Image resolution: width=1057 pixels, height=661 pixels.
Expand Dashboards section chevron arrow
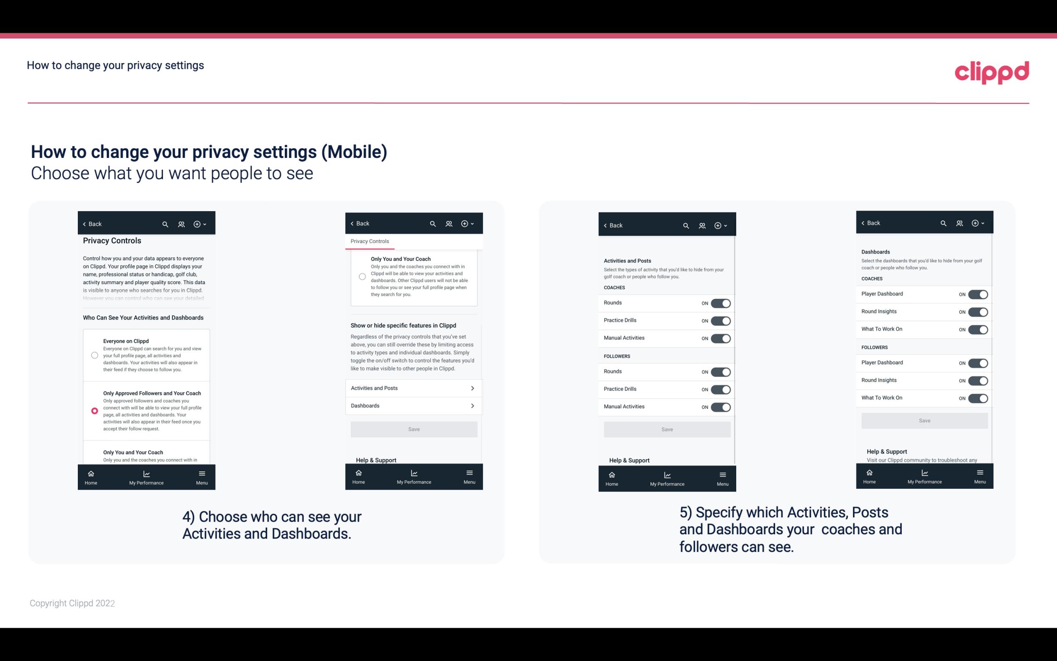point(472,405)
